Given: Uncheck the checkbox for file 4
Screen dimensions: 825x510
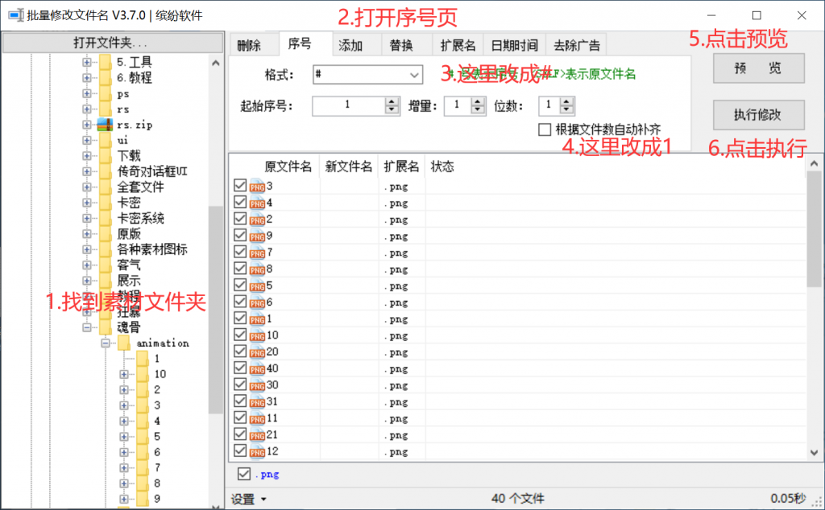Looking at the screenshot, I should click(x=240, y=202).
